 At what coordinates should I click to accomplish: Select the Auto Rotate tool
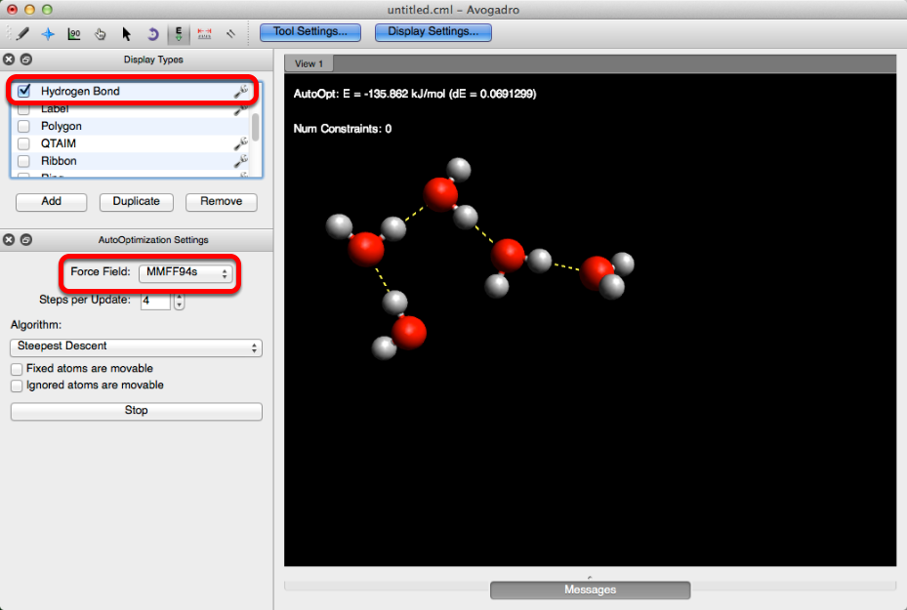coord(152,33)
